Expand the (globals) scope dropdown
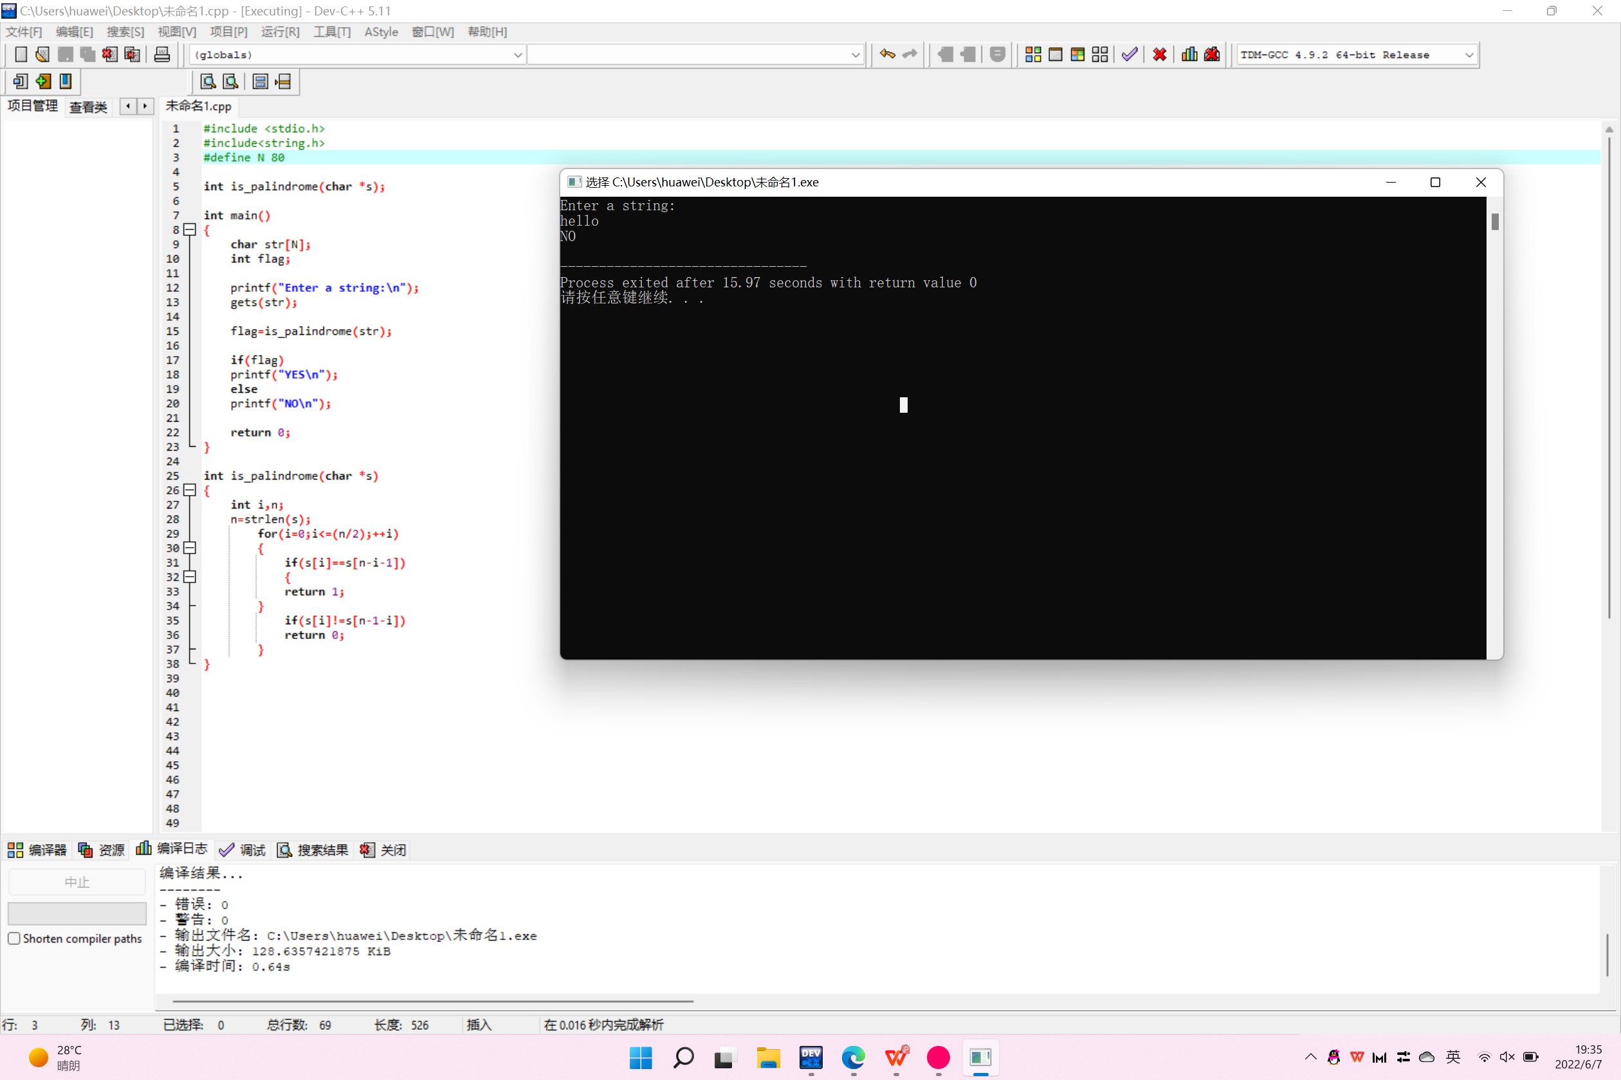1621x1080 pixels. [x=518, y=55]
